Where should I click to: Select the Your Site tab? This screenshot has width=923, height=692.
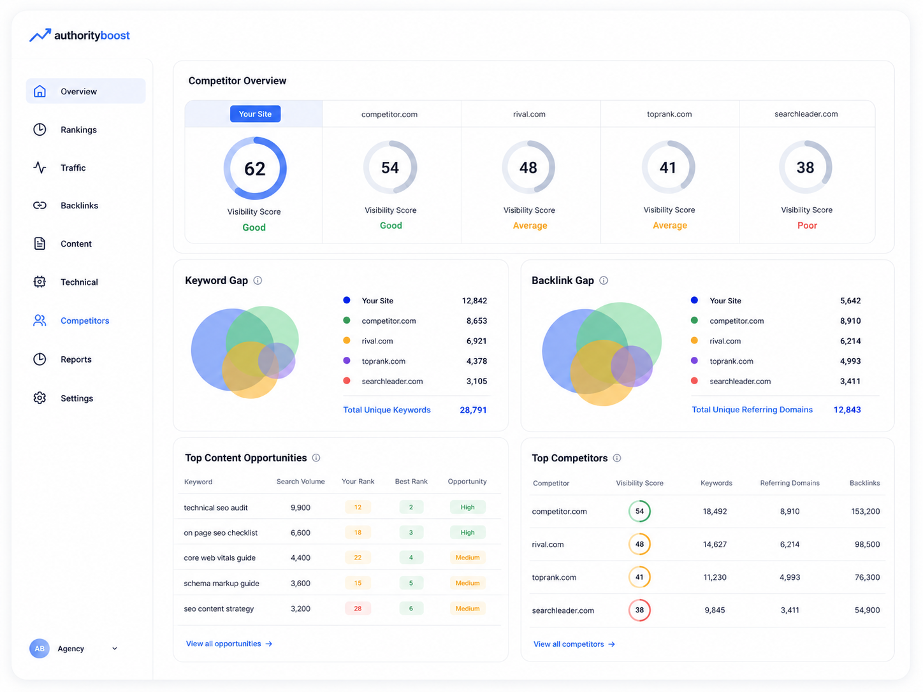click(255, 114)
